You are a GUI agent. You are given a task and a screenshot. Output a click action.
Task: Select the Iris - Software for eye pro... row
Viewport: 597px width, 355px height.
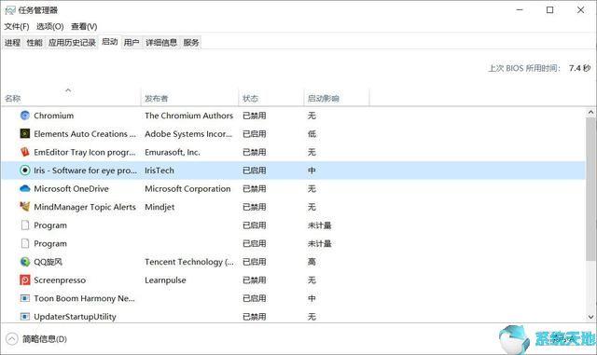(x=293, y=171)
